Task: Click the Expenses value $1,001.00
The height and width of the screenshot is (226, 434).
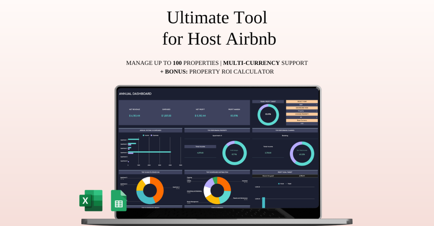Action: click(166, 116)
